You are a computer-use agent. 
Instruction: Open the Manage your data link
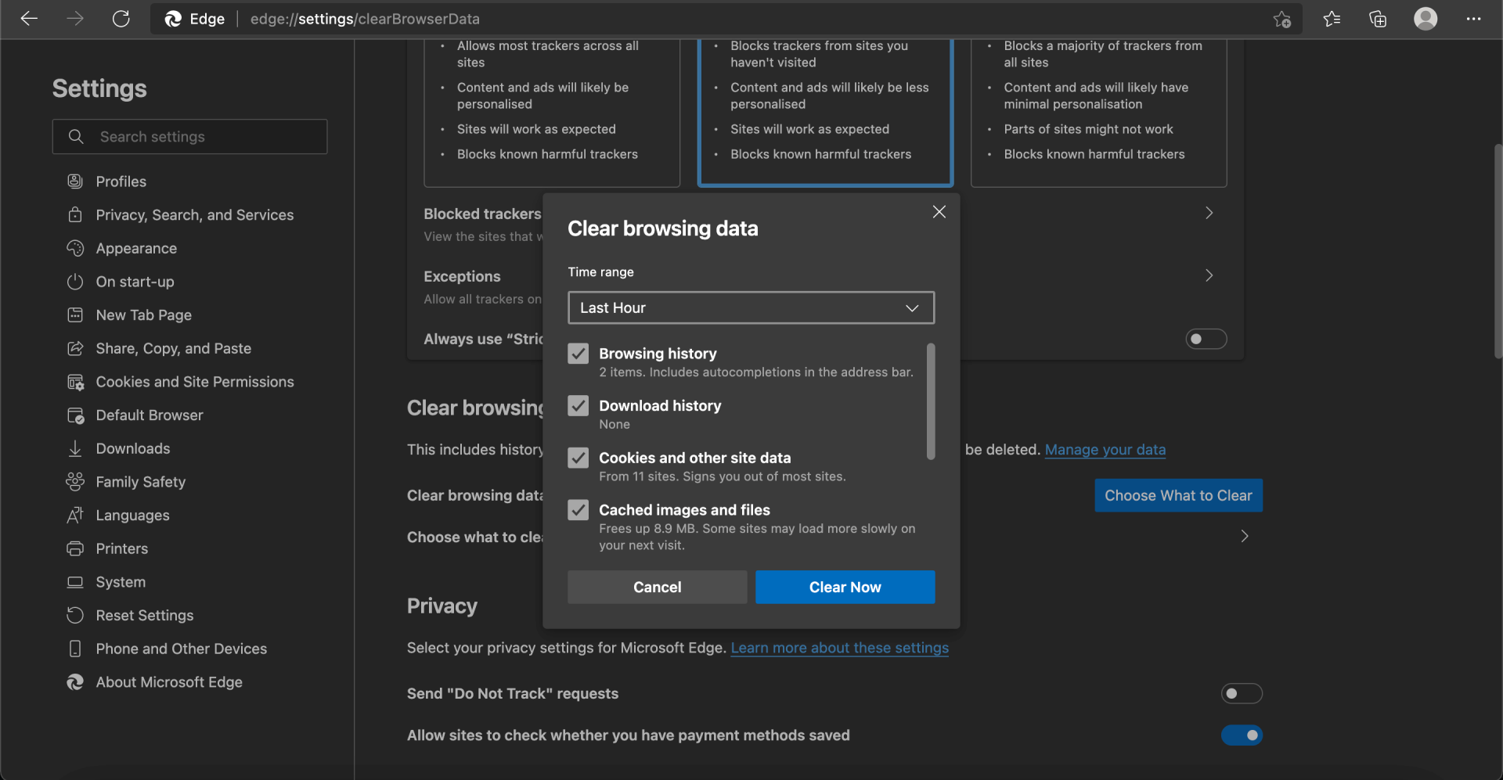point(1105,450)
